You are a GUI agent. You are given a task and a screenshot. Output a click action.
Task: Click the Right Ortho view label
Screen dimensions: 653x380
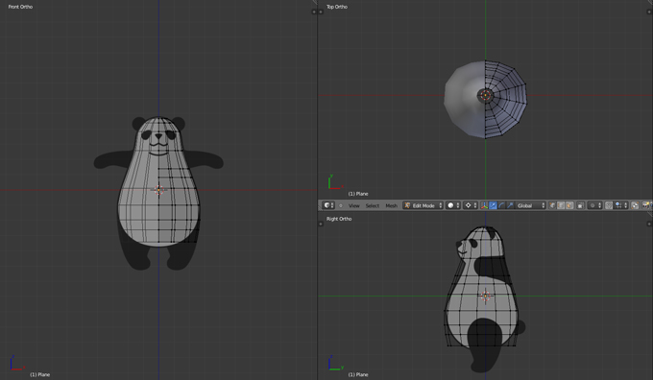339,219
